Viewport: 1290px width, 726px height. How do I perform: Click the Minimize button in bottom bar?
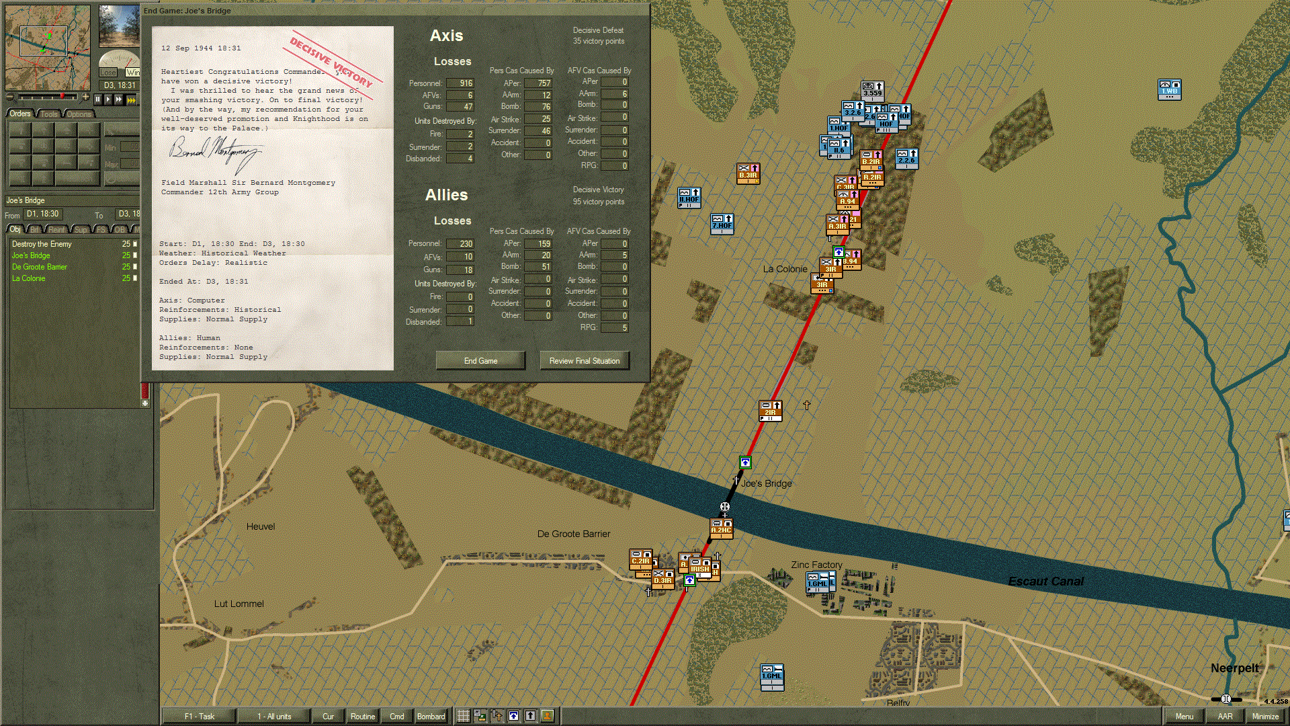click(x=1265, y=717)
